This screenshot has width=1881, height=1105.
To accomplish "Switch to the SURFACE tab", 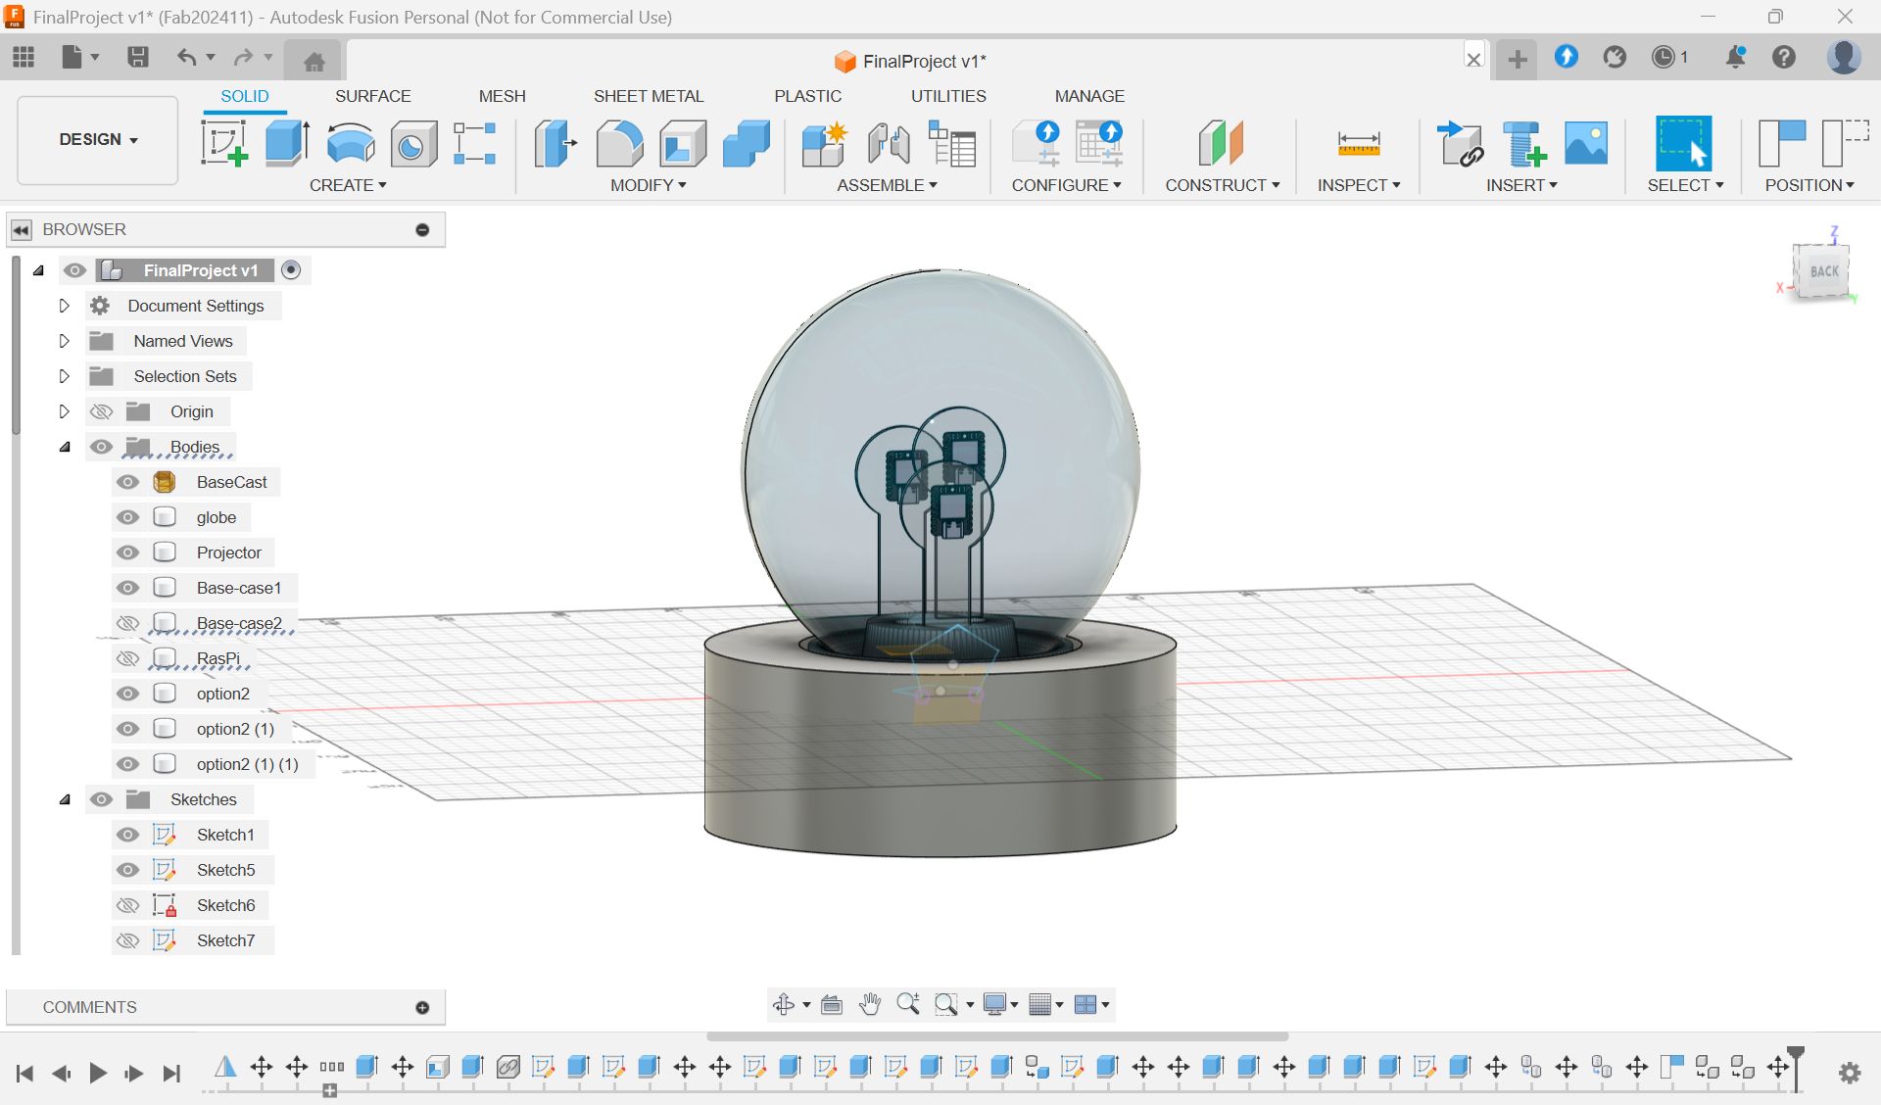I will point(372,96).
